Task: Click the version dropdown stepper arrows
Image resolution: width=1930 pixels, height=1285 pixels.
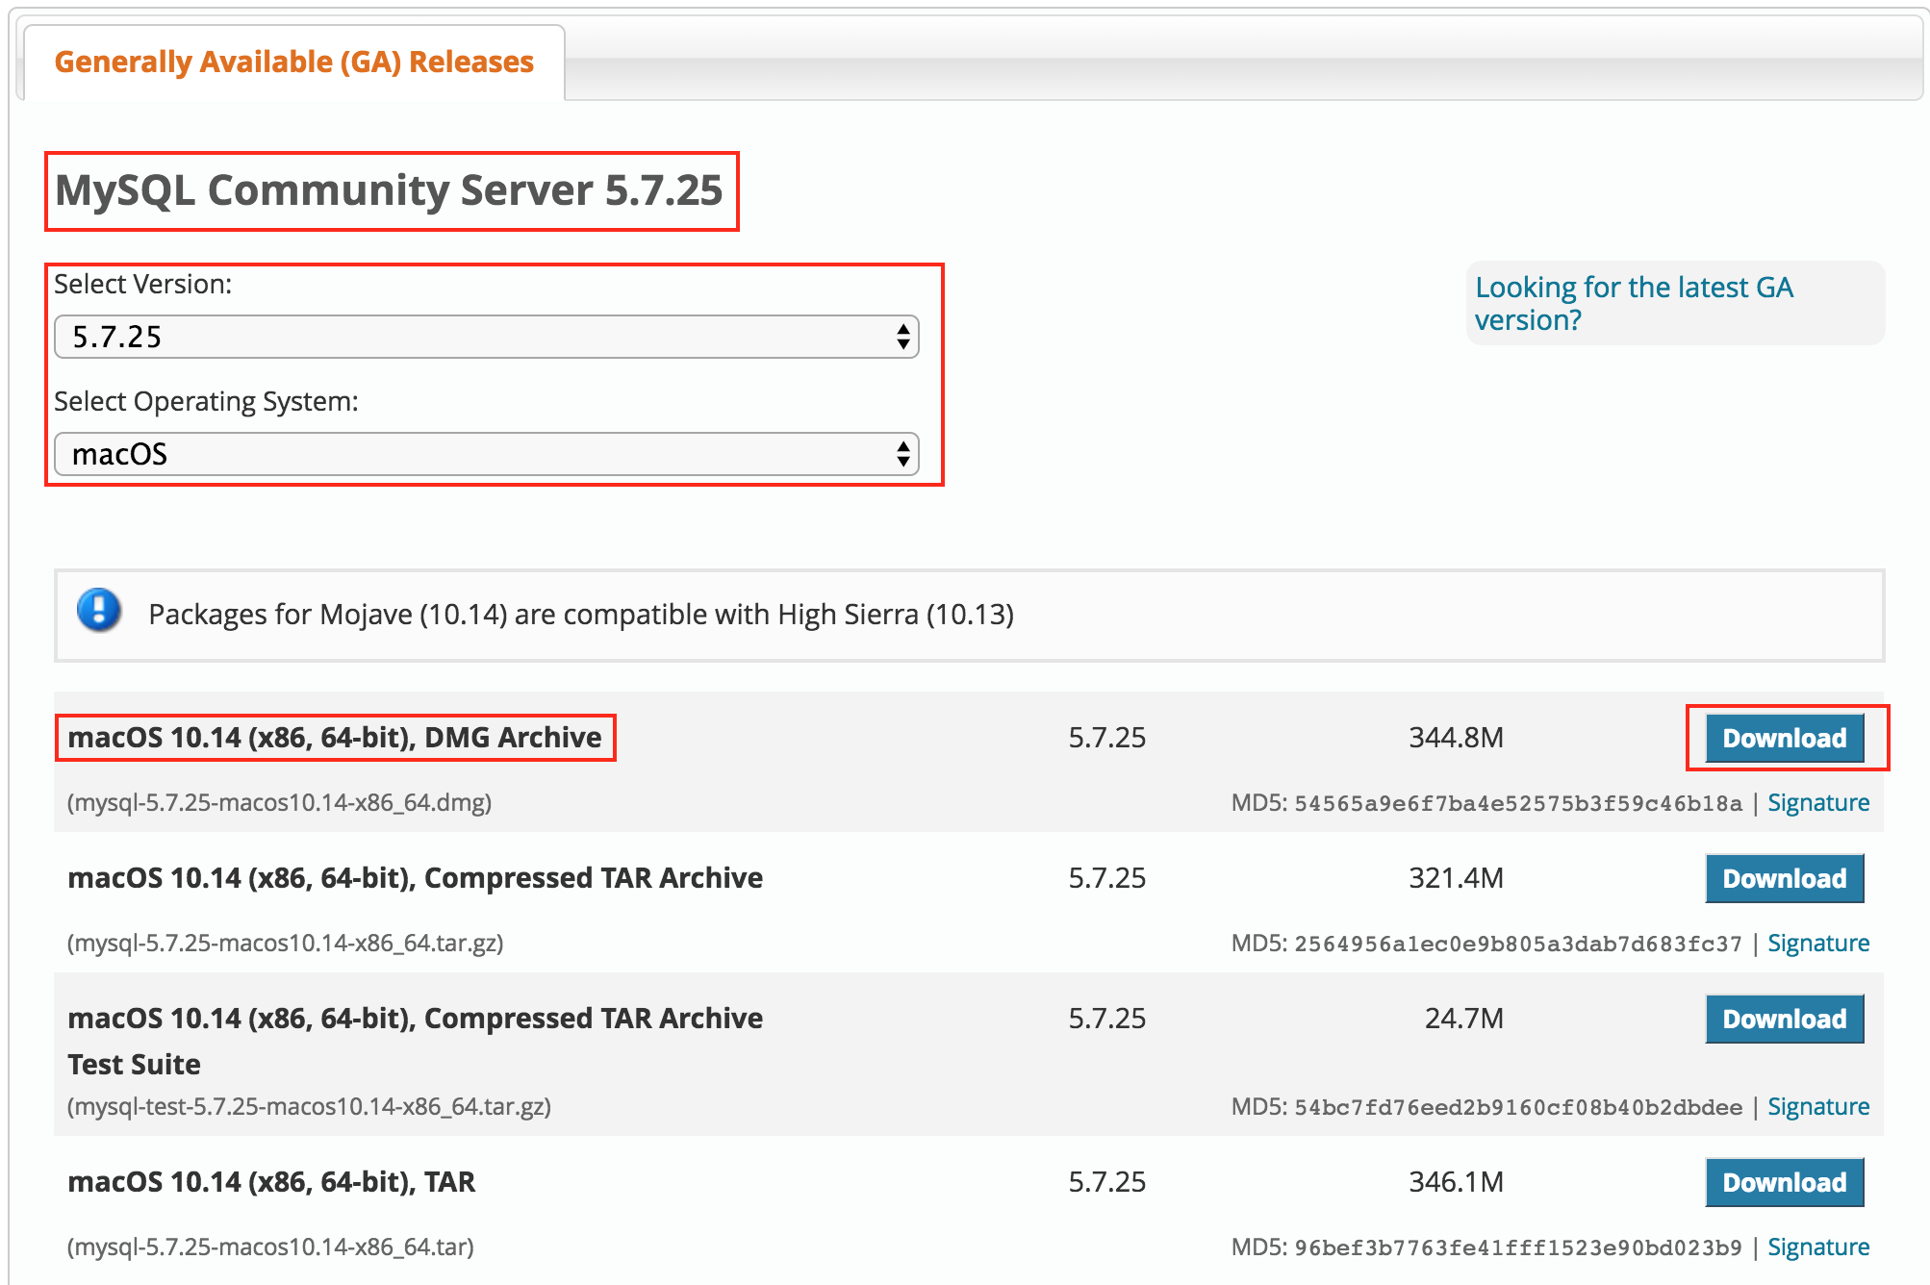Action: pyautogui.click(x=902, y=337)
